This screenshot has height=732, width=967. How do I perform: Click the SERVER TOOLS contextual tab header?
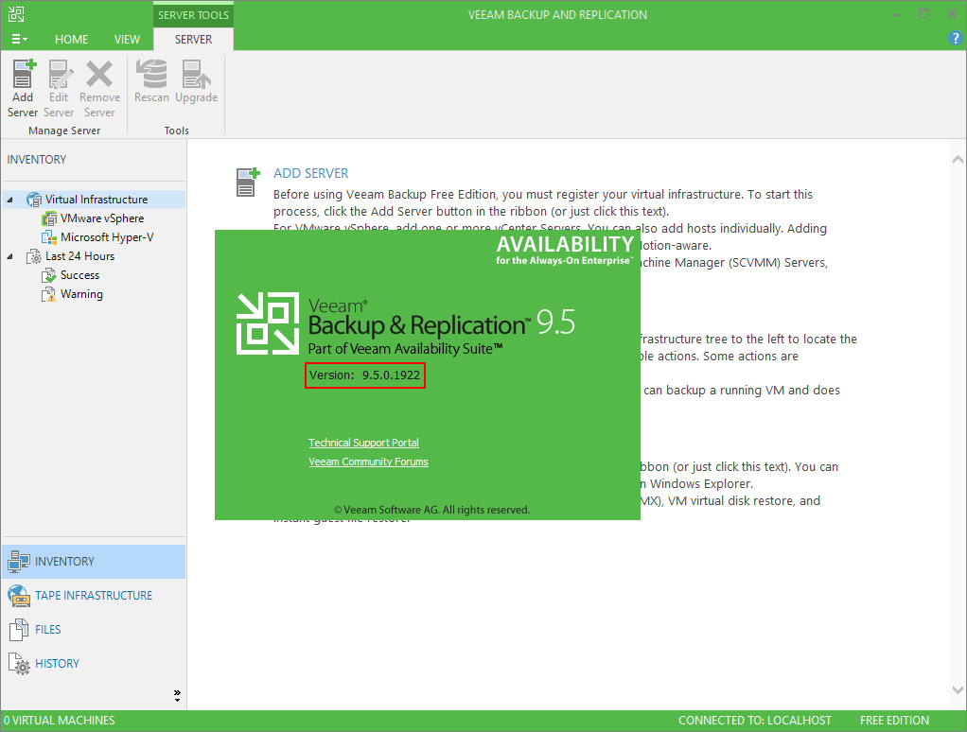(x=193, y=15)
